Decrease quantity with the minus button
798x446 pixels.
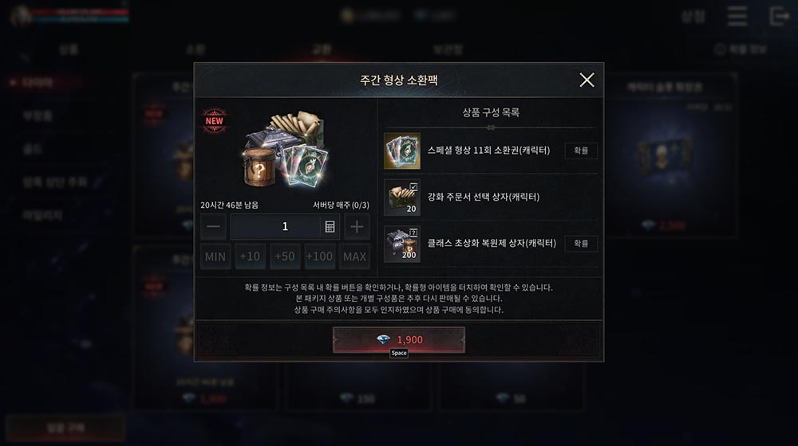tap(213, 226)
